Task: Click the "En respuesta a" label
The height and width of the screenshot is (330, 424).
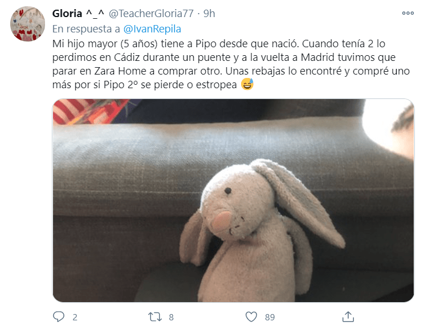Action: [86, 29]
